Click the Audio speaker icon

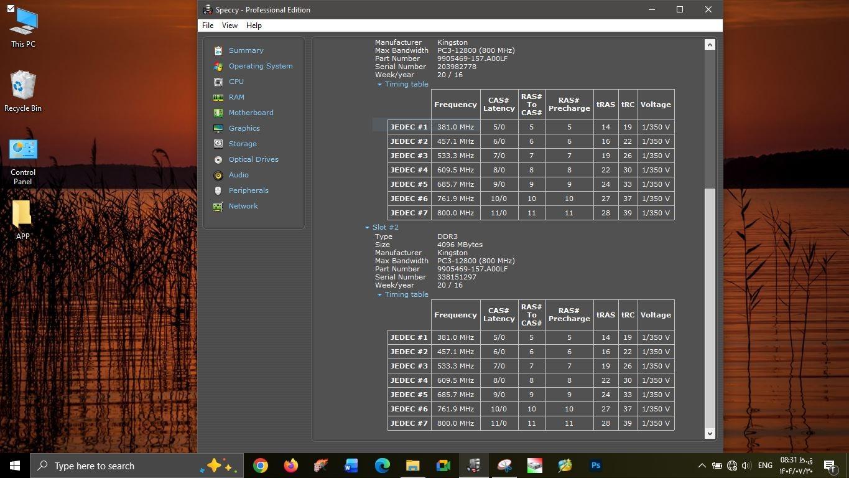[x=218, y=176]
